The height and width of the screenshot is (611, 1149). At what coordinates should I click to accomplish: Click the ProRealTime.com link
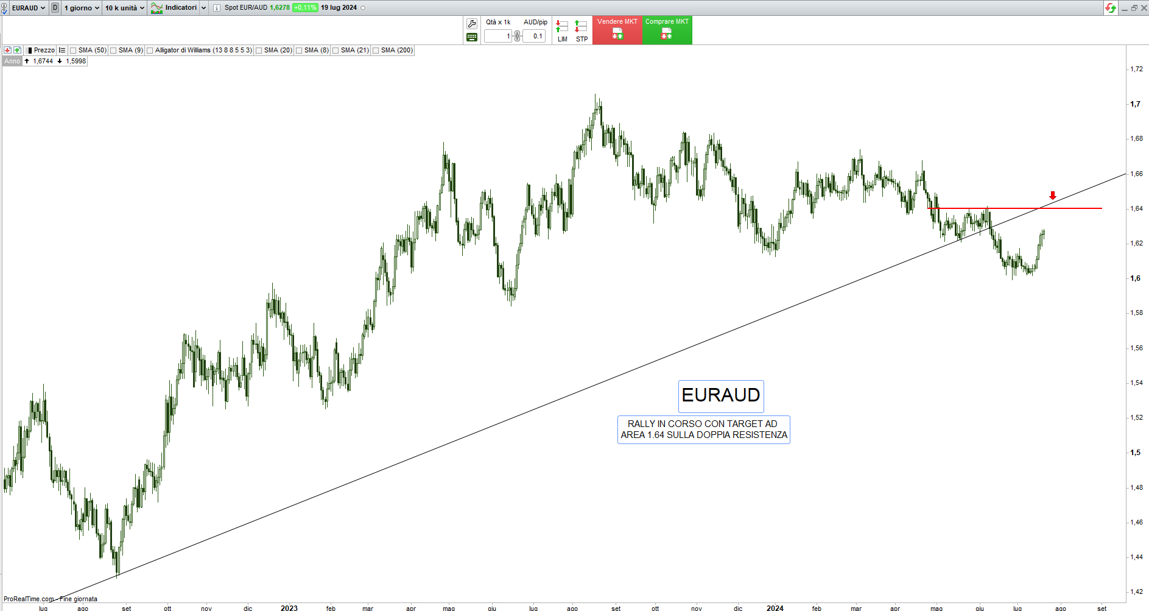click(x=29, y=599)
